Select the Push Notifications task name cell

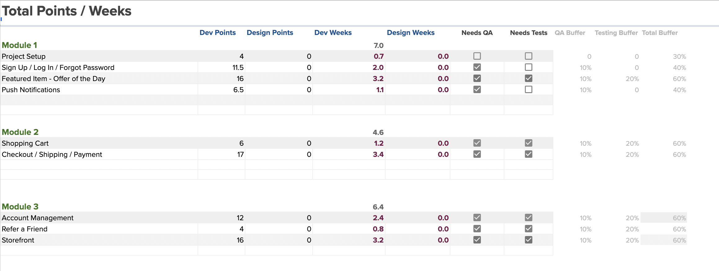pos(31,90)
